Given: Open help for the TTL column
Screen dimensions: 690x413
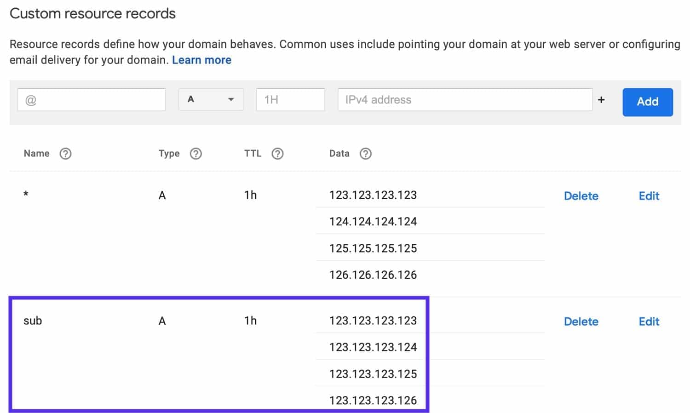Looking at the screenshot, I should click(278, 154).
